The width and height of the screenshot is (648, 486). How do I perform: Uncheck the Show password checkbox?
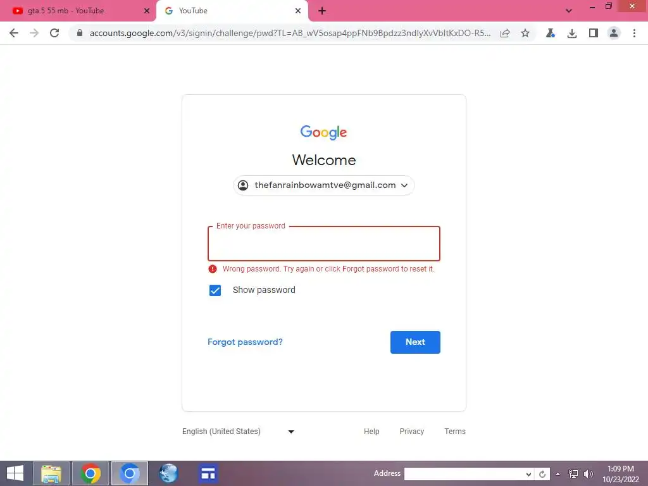(215, 290)
